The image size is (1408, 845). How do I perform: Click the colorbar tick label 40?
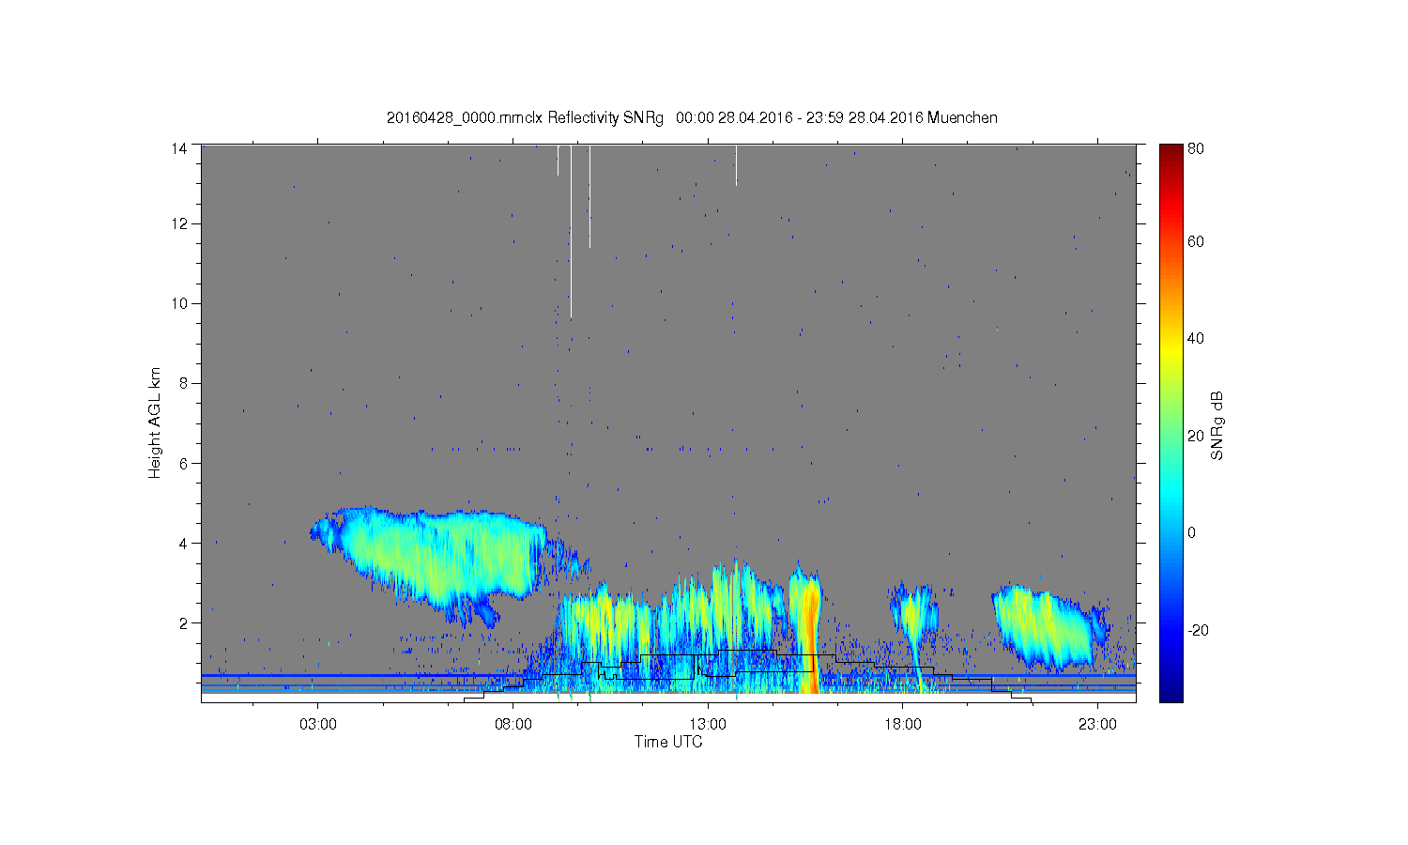pos(1196,338)
